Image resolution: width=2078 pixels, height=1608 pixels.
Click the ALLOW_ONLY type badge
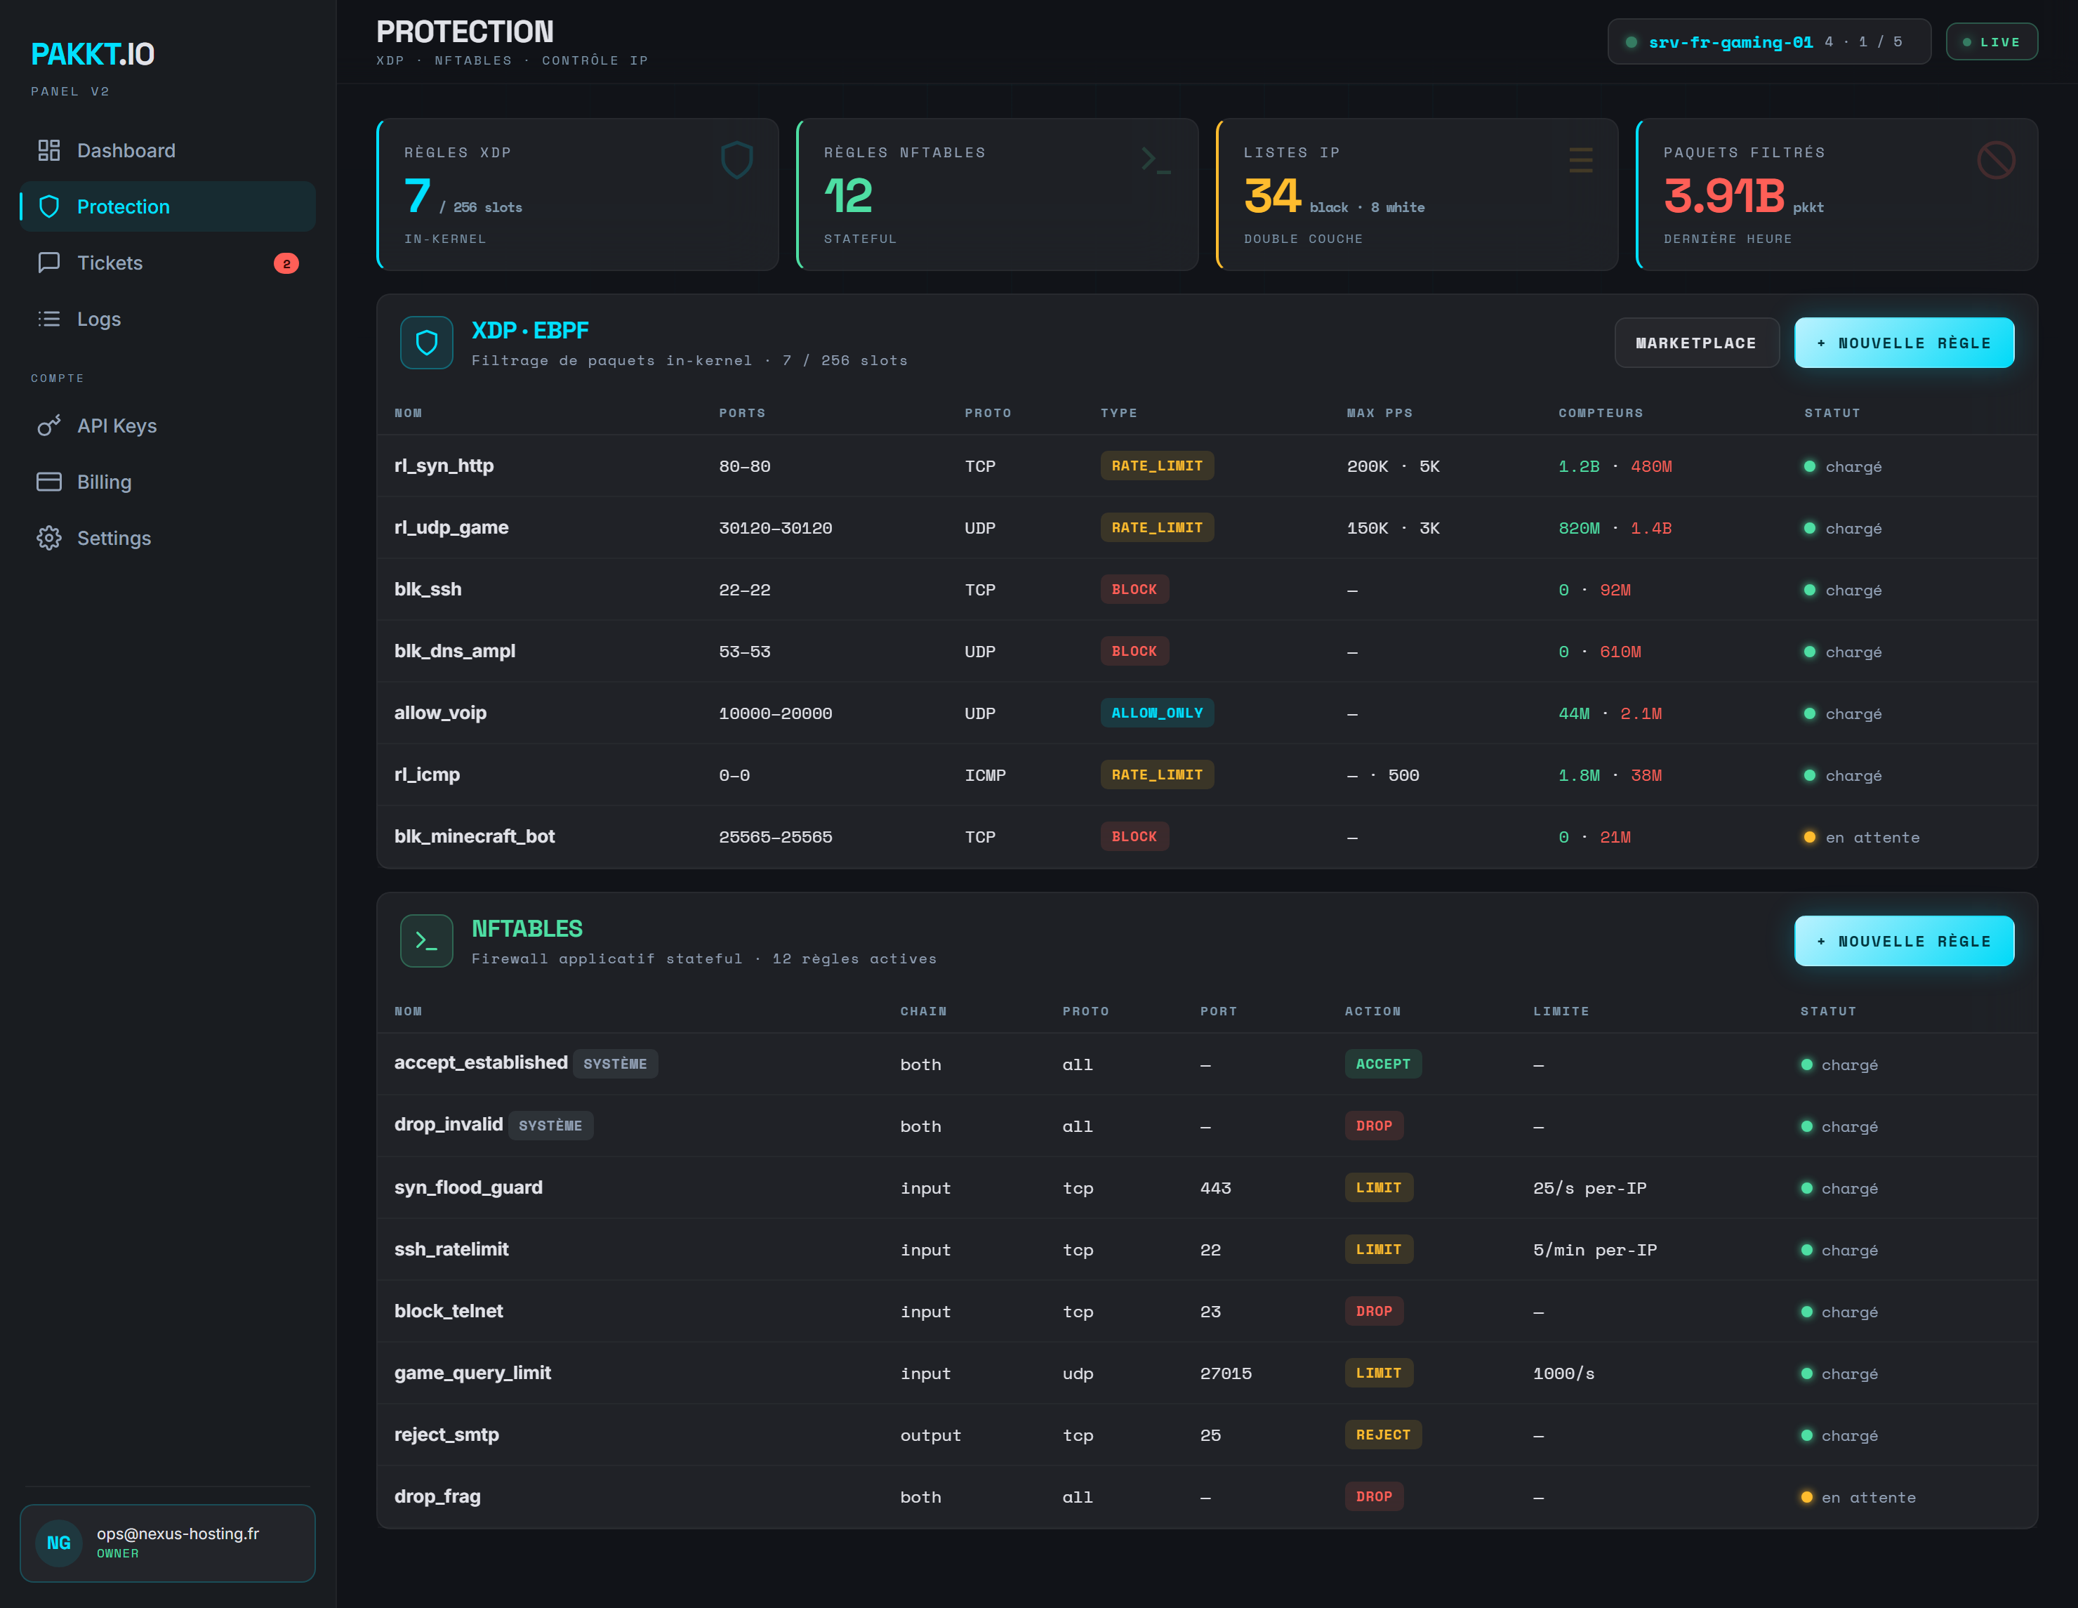click(1157, 713)
